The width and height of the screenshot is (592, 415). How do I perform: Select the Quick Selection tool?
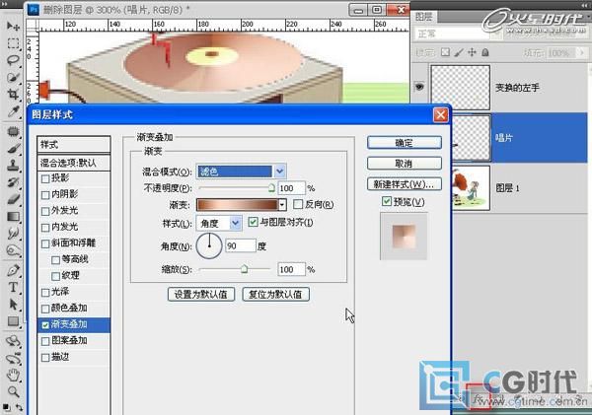(x=13, y=77)
